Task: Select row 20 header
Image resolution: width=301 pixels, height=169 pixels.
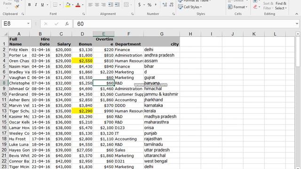Action: pyautogui.click(x=4, y=150)
